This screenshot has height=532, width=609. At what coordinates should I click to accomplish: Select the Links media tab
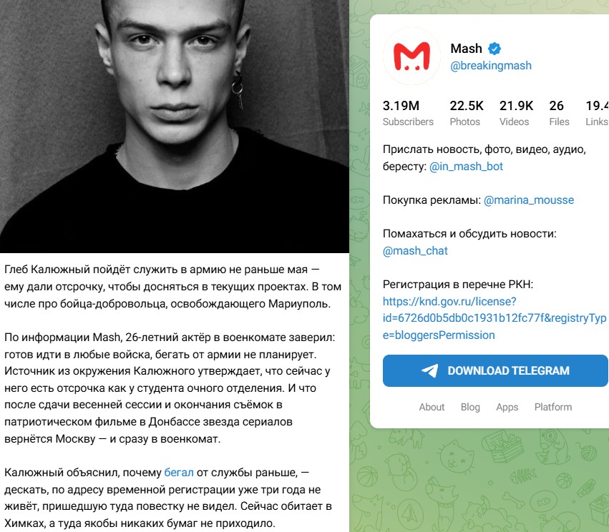pos(597,113)
